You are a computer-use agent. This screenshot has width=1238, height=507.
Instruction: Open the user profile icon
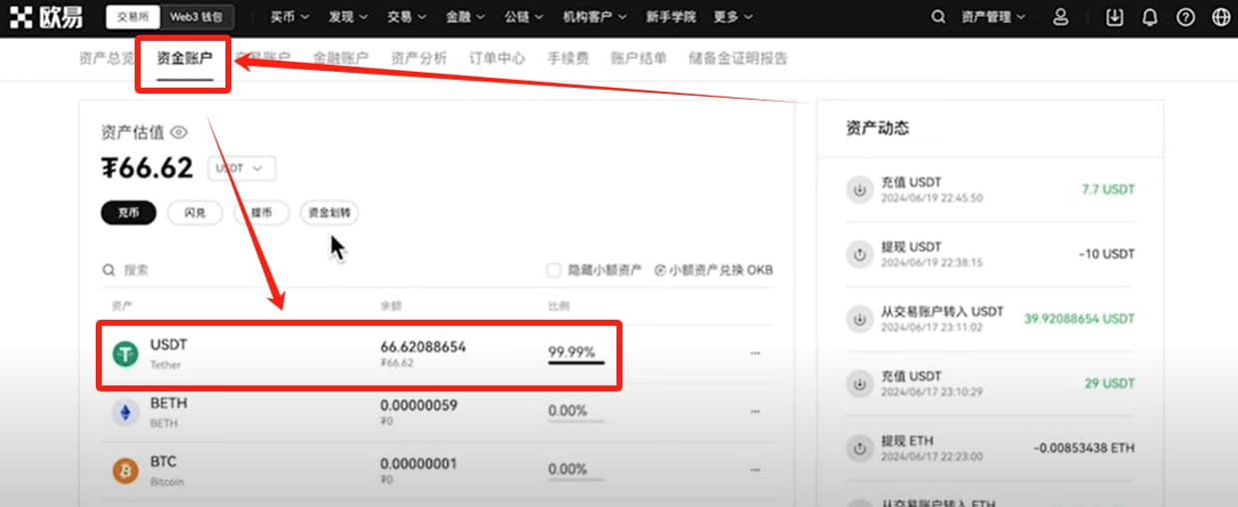1060,17
